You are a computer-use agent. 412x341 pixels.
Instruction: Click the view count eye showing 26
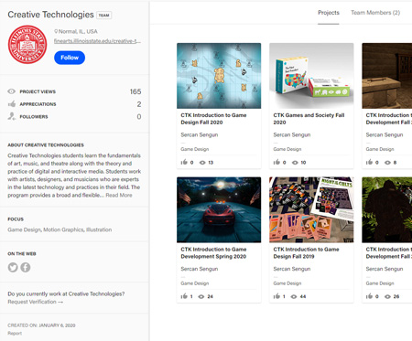[387, 296]
